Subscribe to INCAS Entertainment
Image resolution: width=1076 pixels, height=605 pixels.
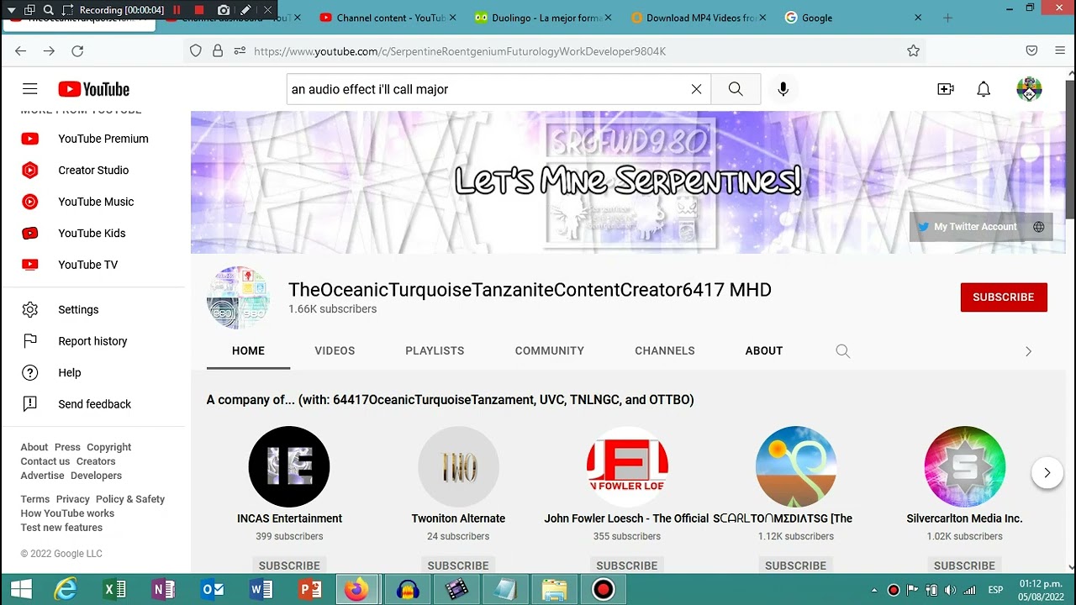tap(289, 566)
